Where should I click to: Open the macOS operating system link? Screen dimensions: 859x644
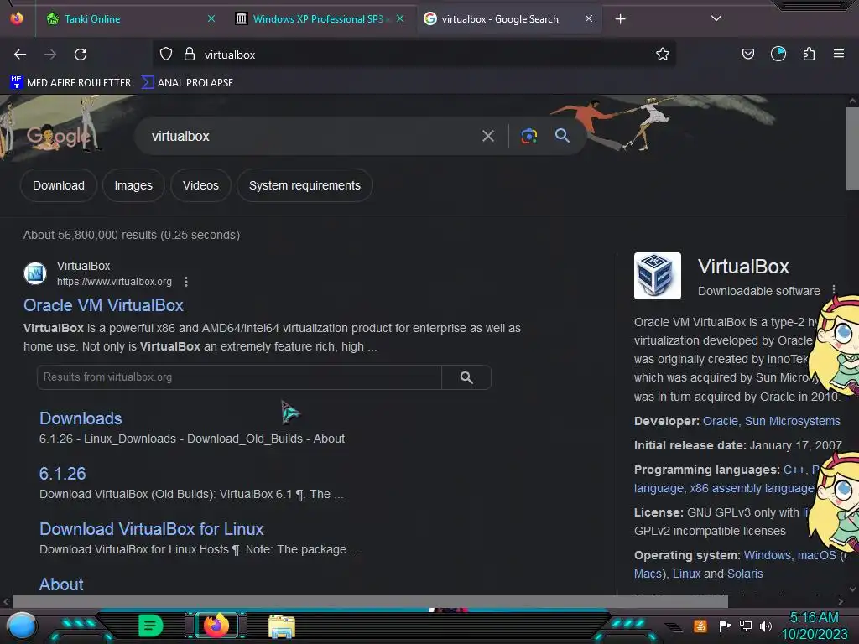tap(817, 555)
